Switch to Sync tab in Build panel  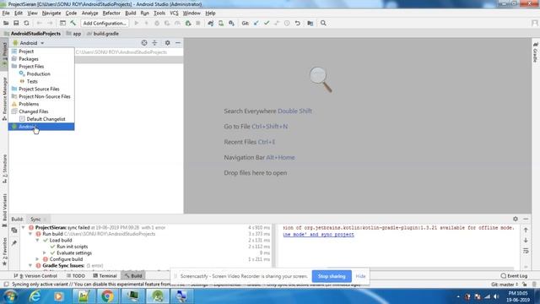point(35,220)
